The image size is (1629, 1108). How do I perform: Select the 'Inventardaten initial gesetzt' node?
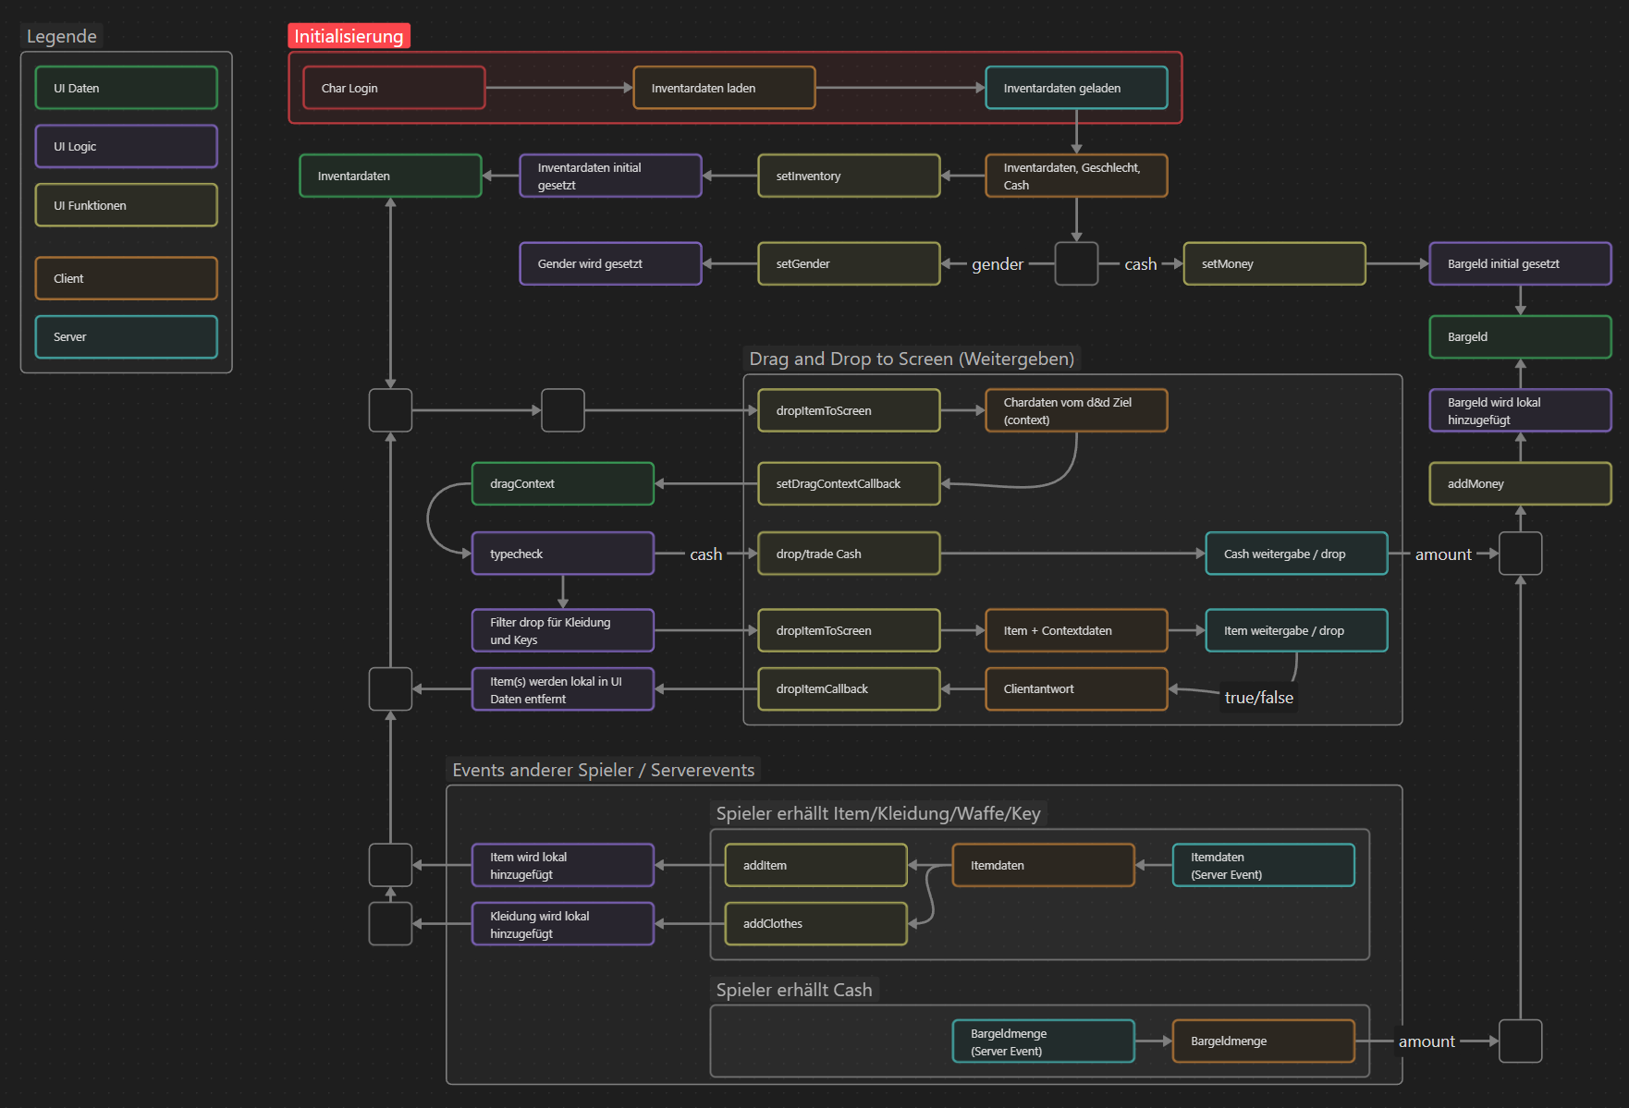610,176
